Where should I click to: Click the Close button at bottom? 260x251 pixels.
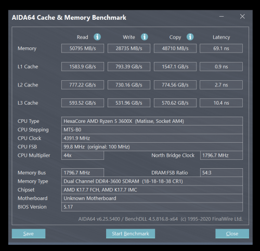point(232,233)
